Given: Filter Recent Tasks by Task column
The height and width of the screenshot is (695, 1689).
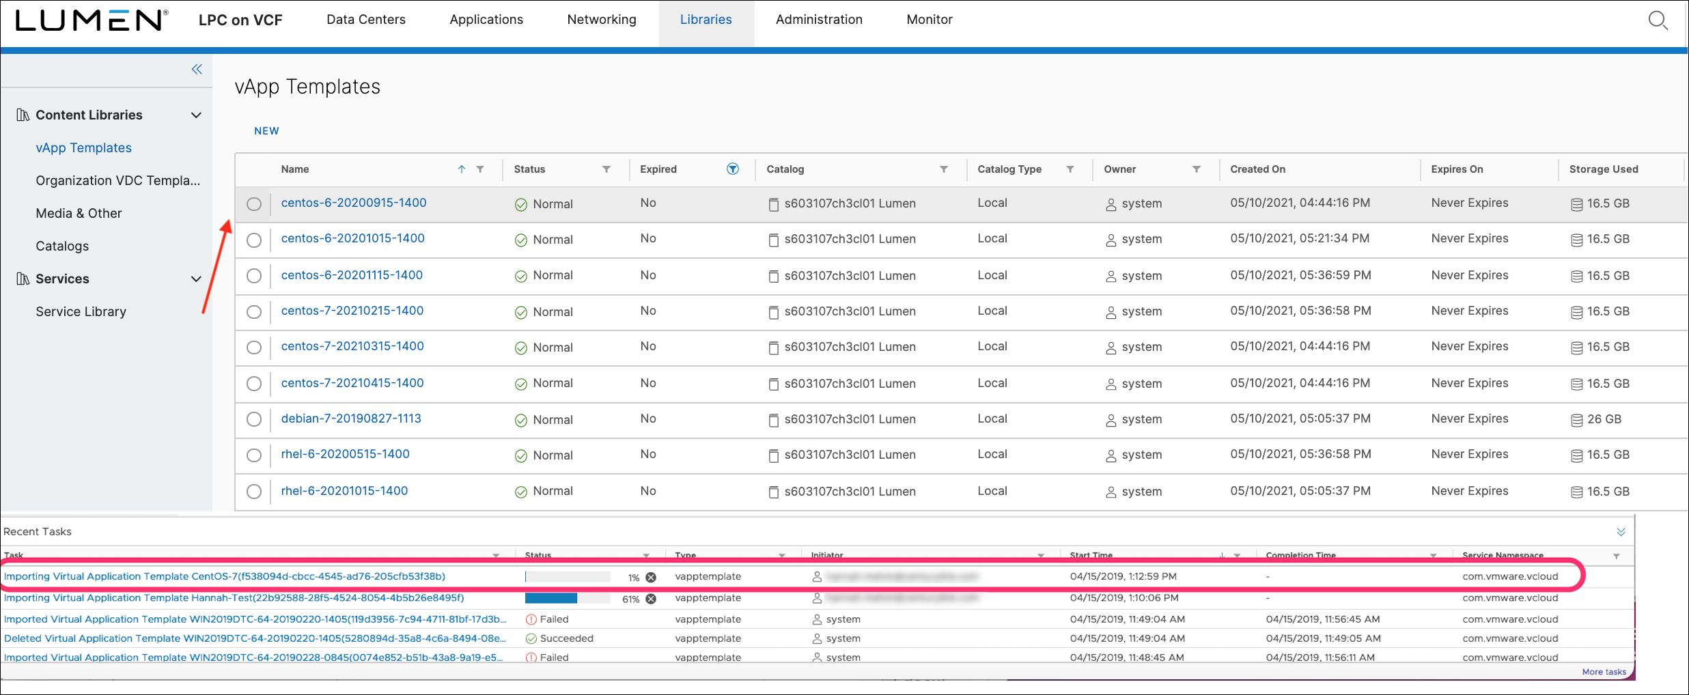Looking at the screenshot, I should [x=497, y=556].
